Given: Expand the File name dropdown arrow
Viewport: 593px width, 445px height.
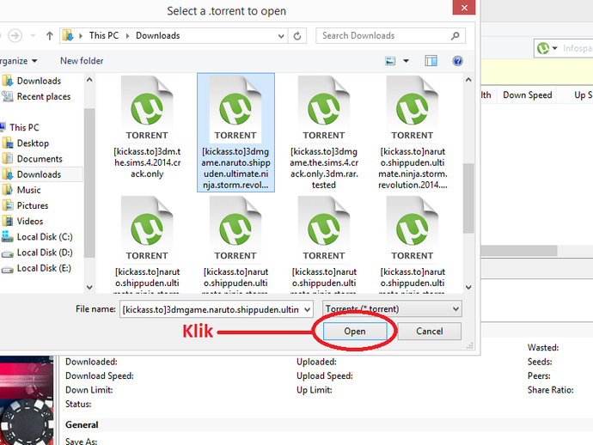Looking at the screenshot, I should tap(308, 309).
